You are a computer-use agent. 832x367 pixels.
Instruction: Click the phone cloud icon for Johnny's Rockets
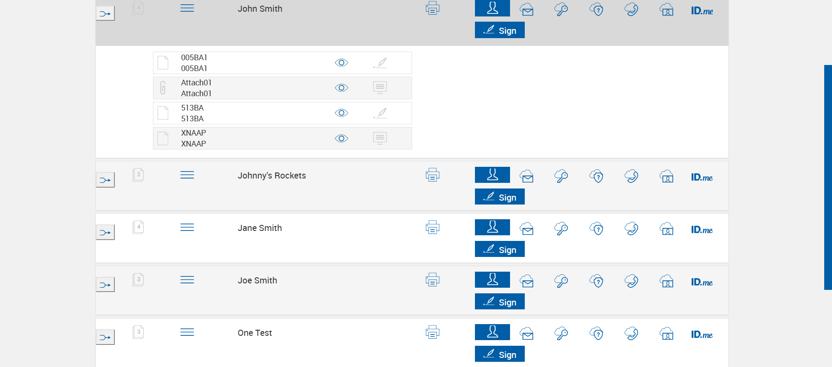click(x=631, y=176)
